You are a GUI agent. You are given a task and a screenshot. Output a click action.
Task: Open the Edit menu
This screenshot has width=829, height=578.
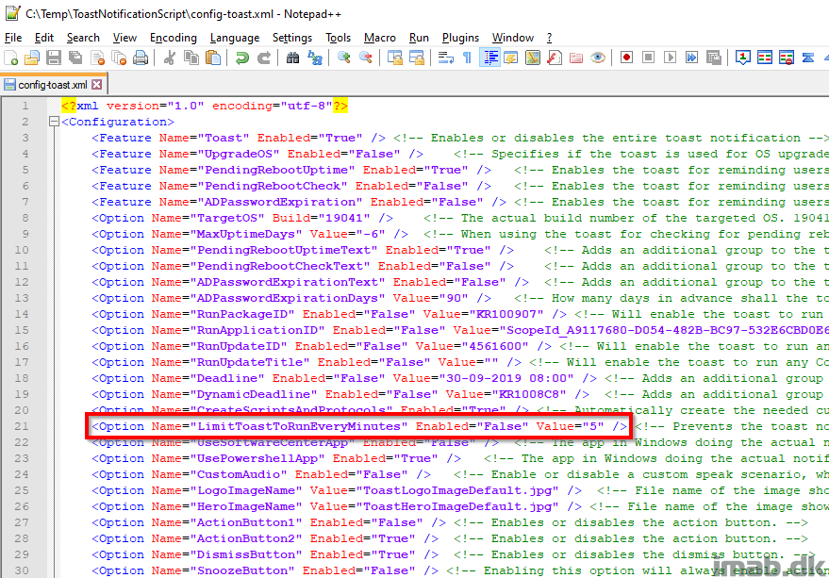click(44, 38)
